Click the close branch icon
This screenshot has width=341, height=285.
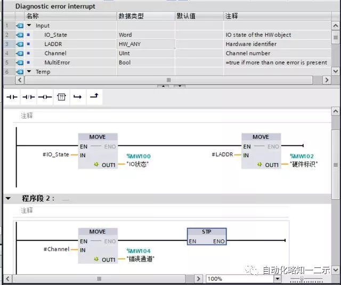pos(94,97)
